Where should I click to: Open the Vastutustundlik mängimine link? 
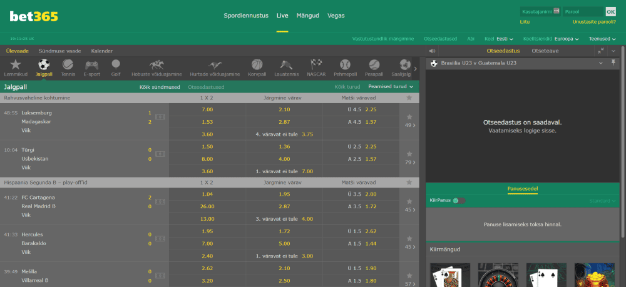(x=383, y=39)
